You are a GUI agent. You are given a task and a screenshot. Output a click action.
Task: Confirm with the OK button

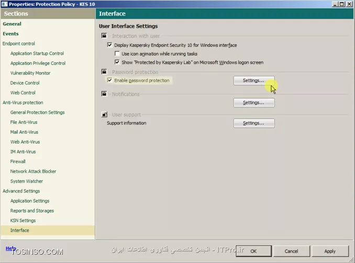click(253, 251)
